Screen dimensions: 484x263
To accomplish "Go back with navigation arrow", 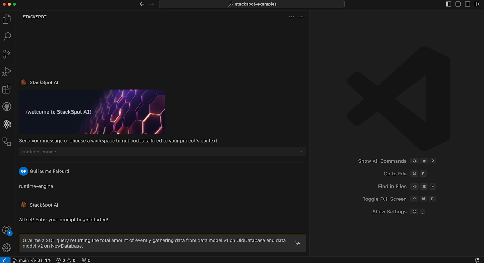I will tap(142, 4).
